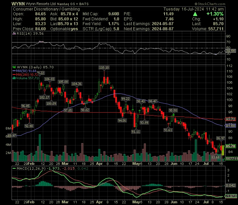Click the 91.61 price label
The width and height of the screenshot is (238, 205).
coord(168,130)
